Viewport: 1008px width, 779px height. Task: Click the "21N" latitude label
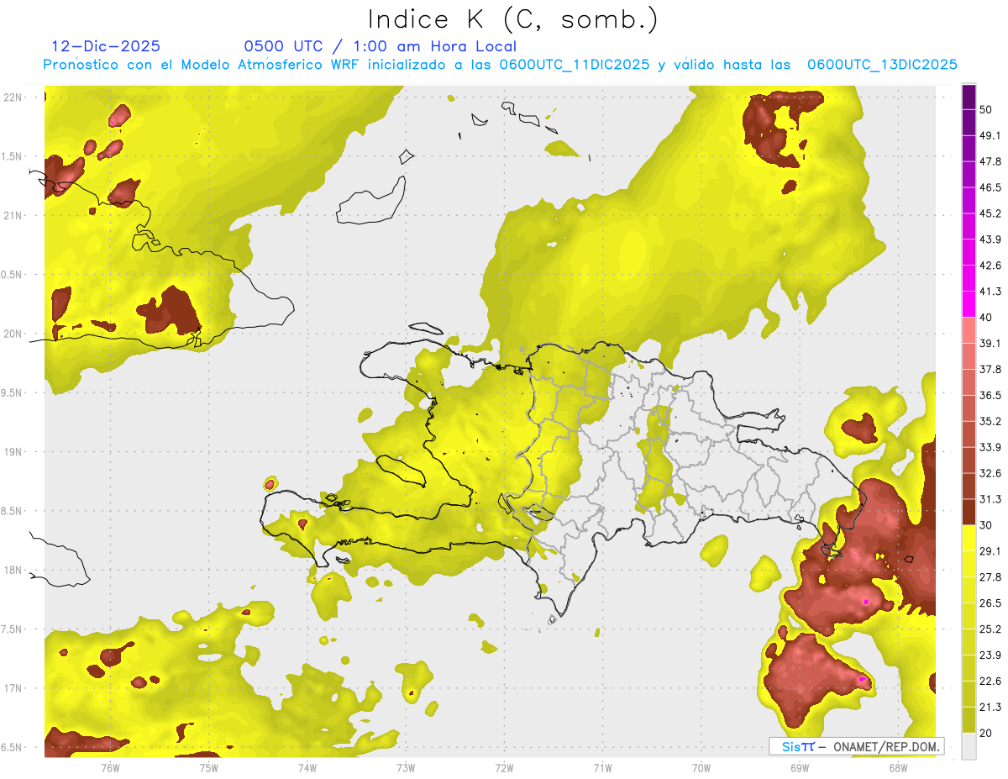tap(14, 215)
